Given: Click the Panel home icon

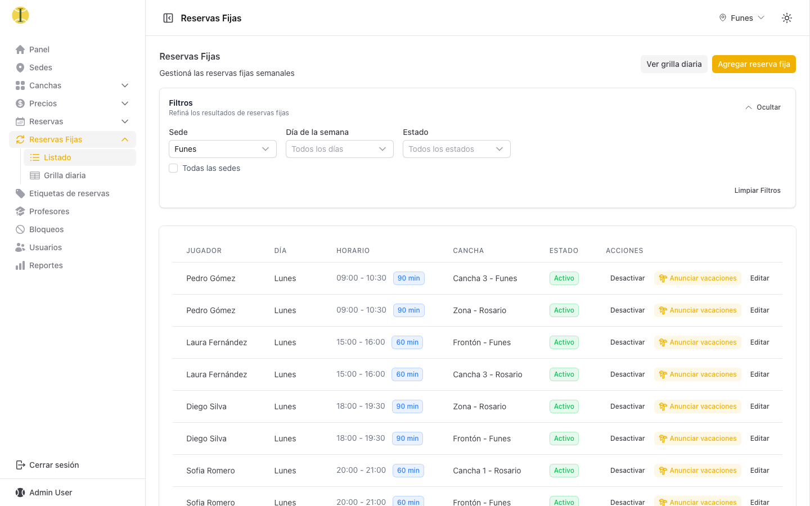Looking at the screenshot, I should (20, 49).
